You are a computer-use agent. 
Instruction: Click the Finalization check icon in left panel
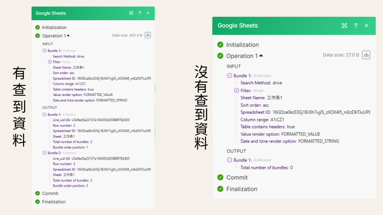[x=38, y=202]
